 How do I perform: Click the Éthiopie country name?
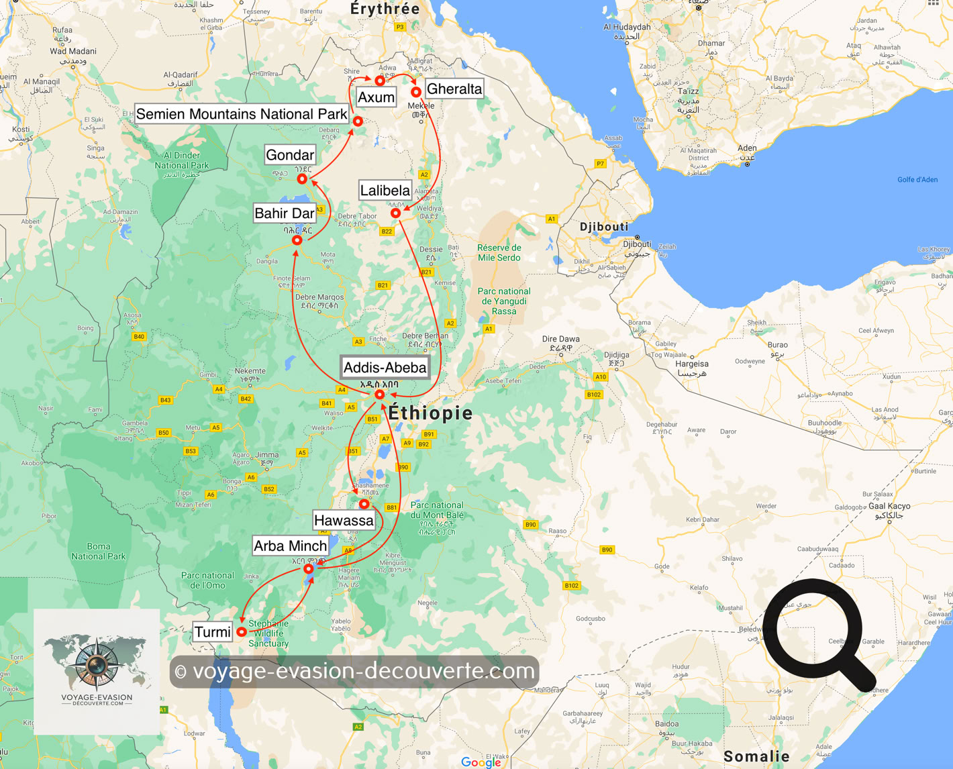[430, 413]
